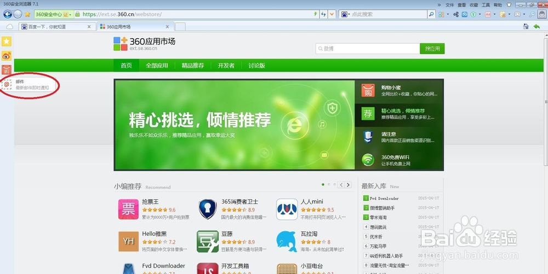
Task: Open a new tab with the blank tab button
Action: point(180,26)
